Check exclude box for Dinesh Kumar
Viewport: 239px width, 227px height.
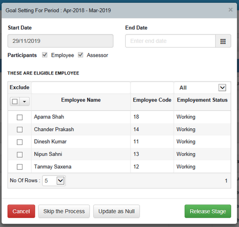20,142
